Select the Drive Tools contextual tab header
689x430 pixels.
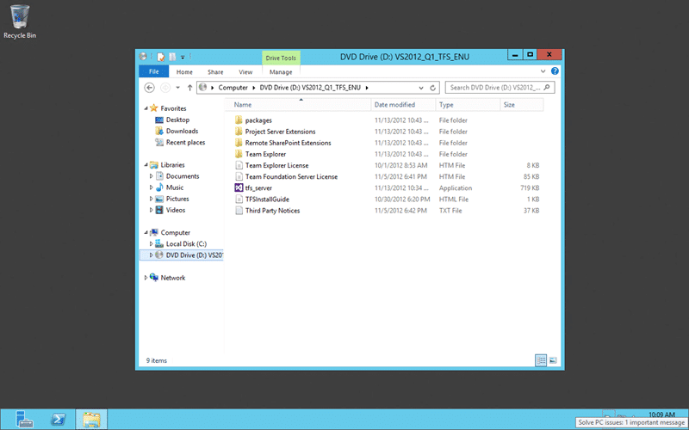click(281, 58)
